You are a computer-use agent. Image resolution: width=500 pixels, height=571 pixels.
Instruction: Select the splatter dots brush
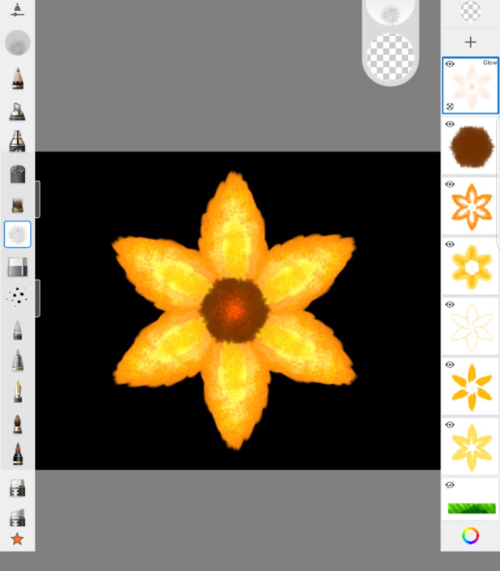point(17,296)
